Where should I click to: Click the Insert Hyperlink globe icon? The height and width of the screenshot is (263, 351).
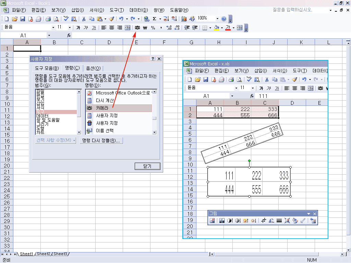tap(147, 19)
